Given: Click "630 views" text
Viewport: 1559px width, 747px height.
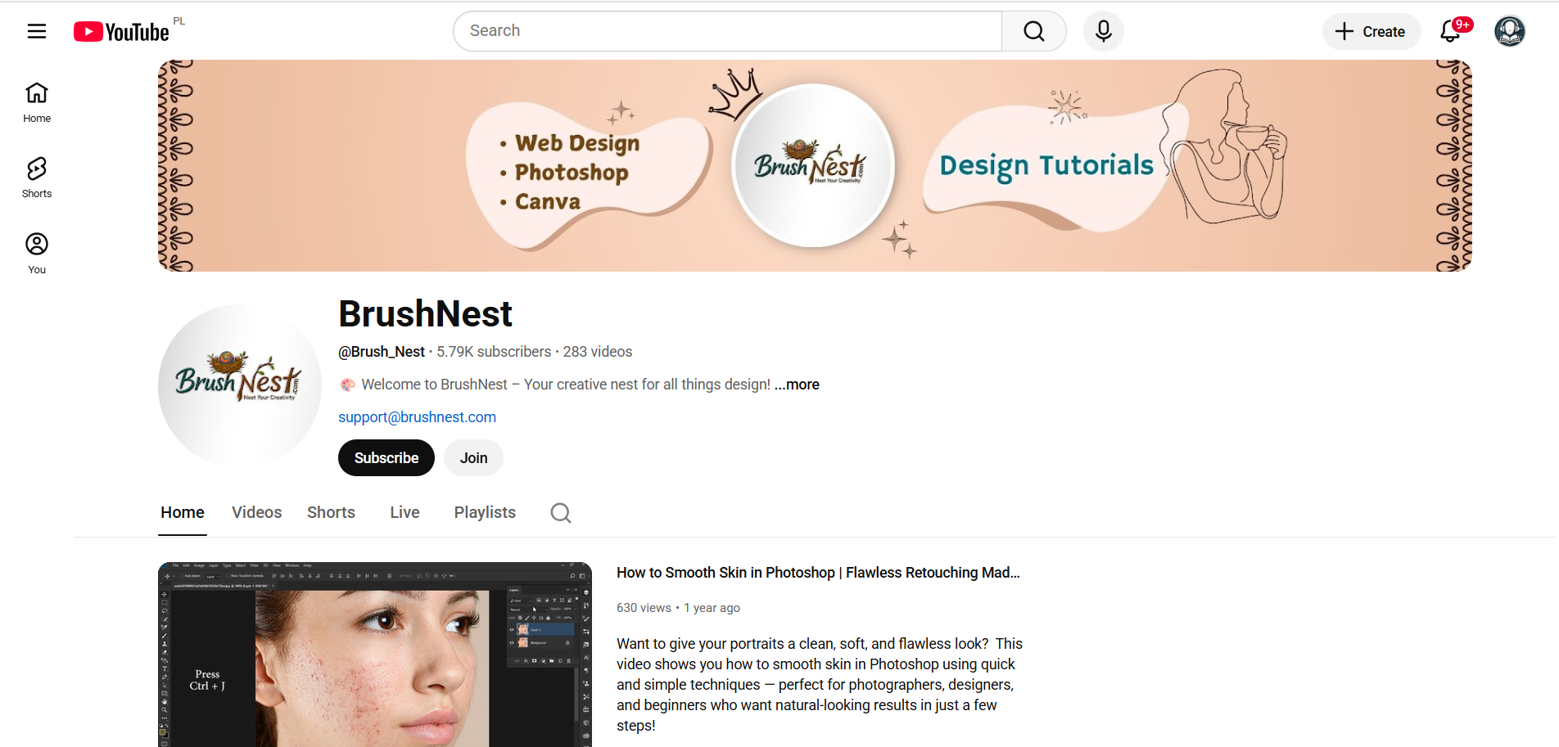Looking at the screenshot, I should (644, 608).
